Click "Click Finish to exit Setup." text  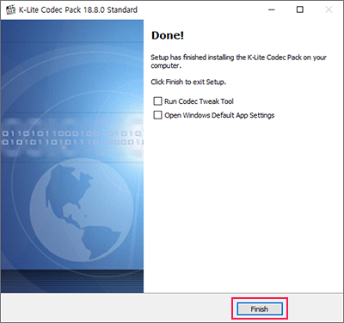point(188,82)
